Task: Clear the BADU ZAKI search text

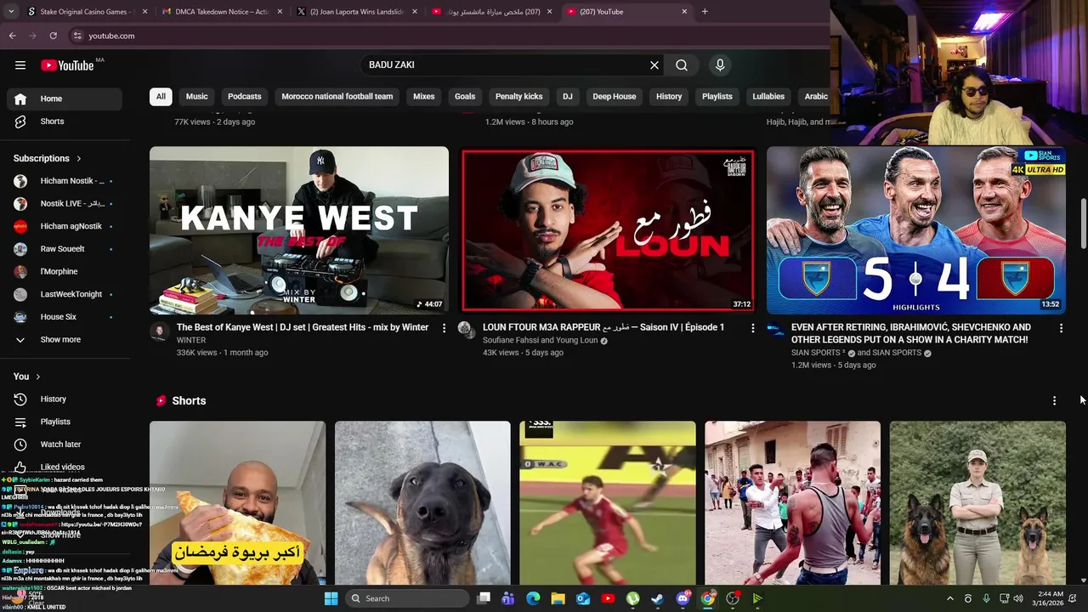Action: click(654, 65)
